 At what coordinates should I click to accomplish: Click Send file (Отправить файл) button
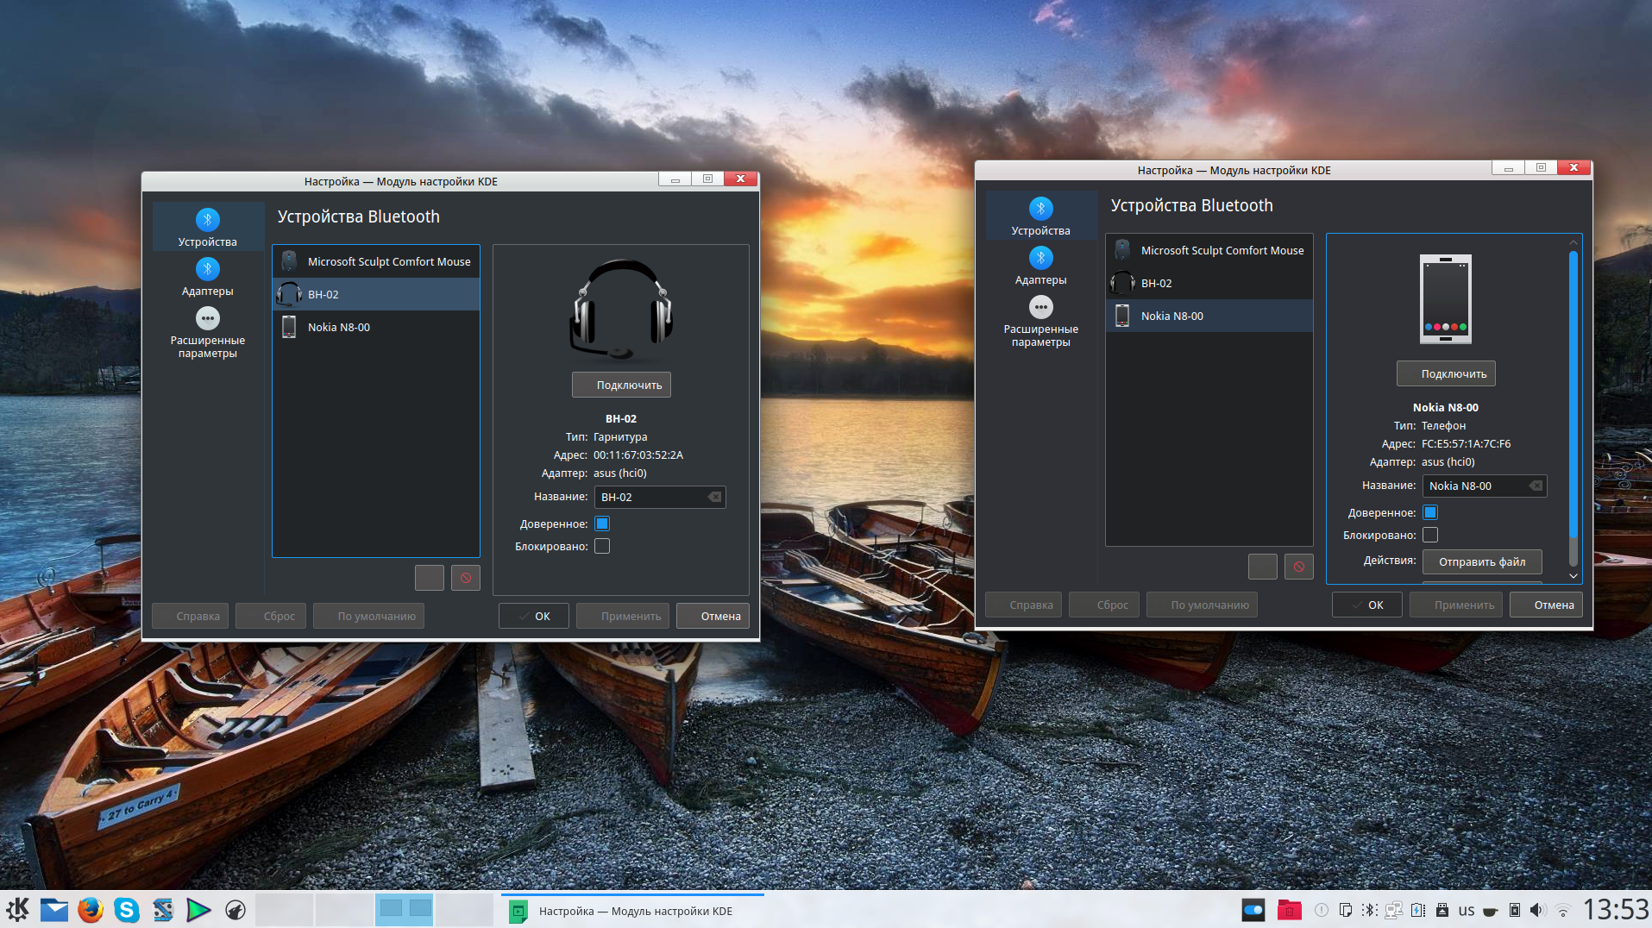pyautogui.click(x=1481, y=561)
